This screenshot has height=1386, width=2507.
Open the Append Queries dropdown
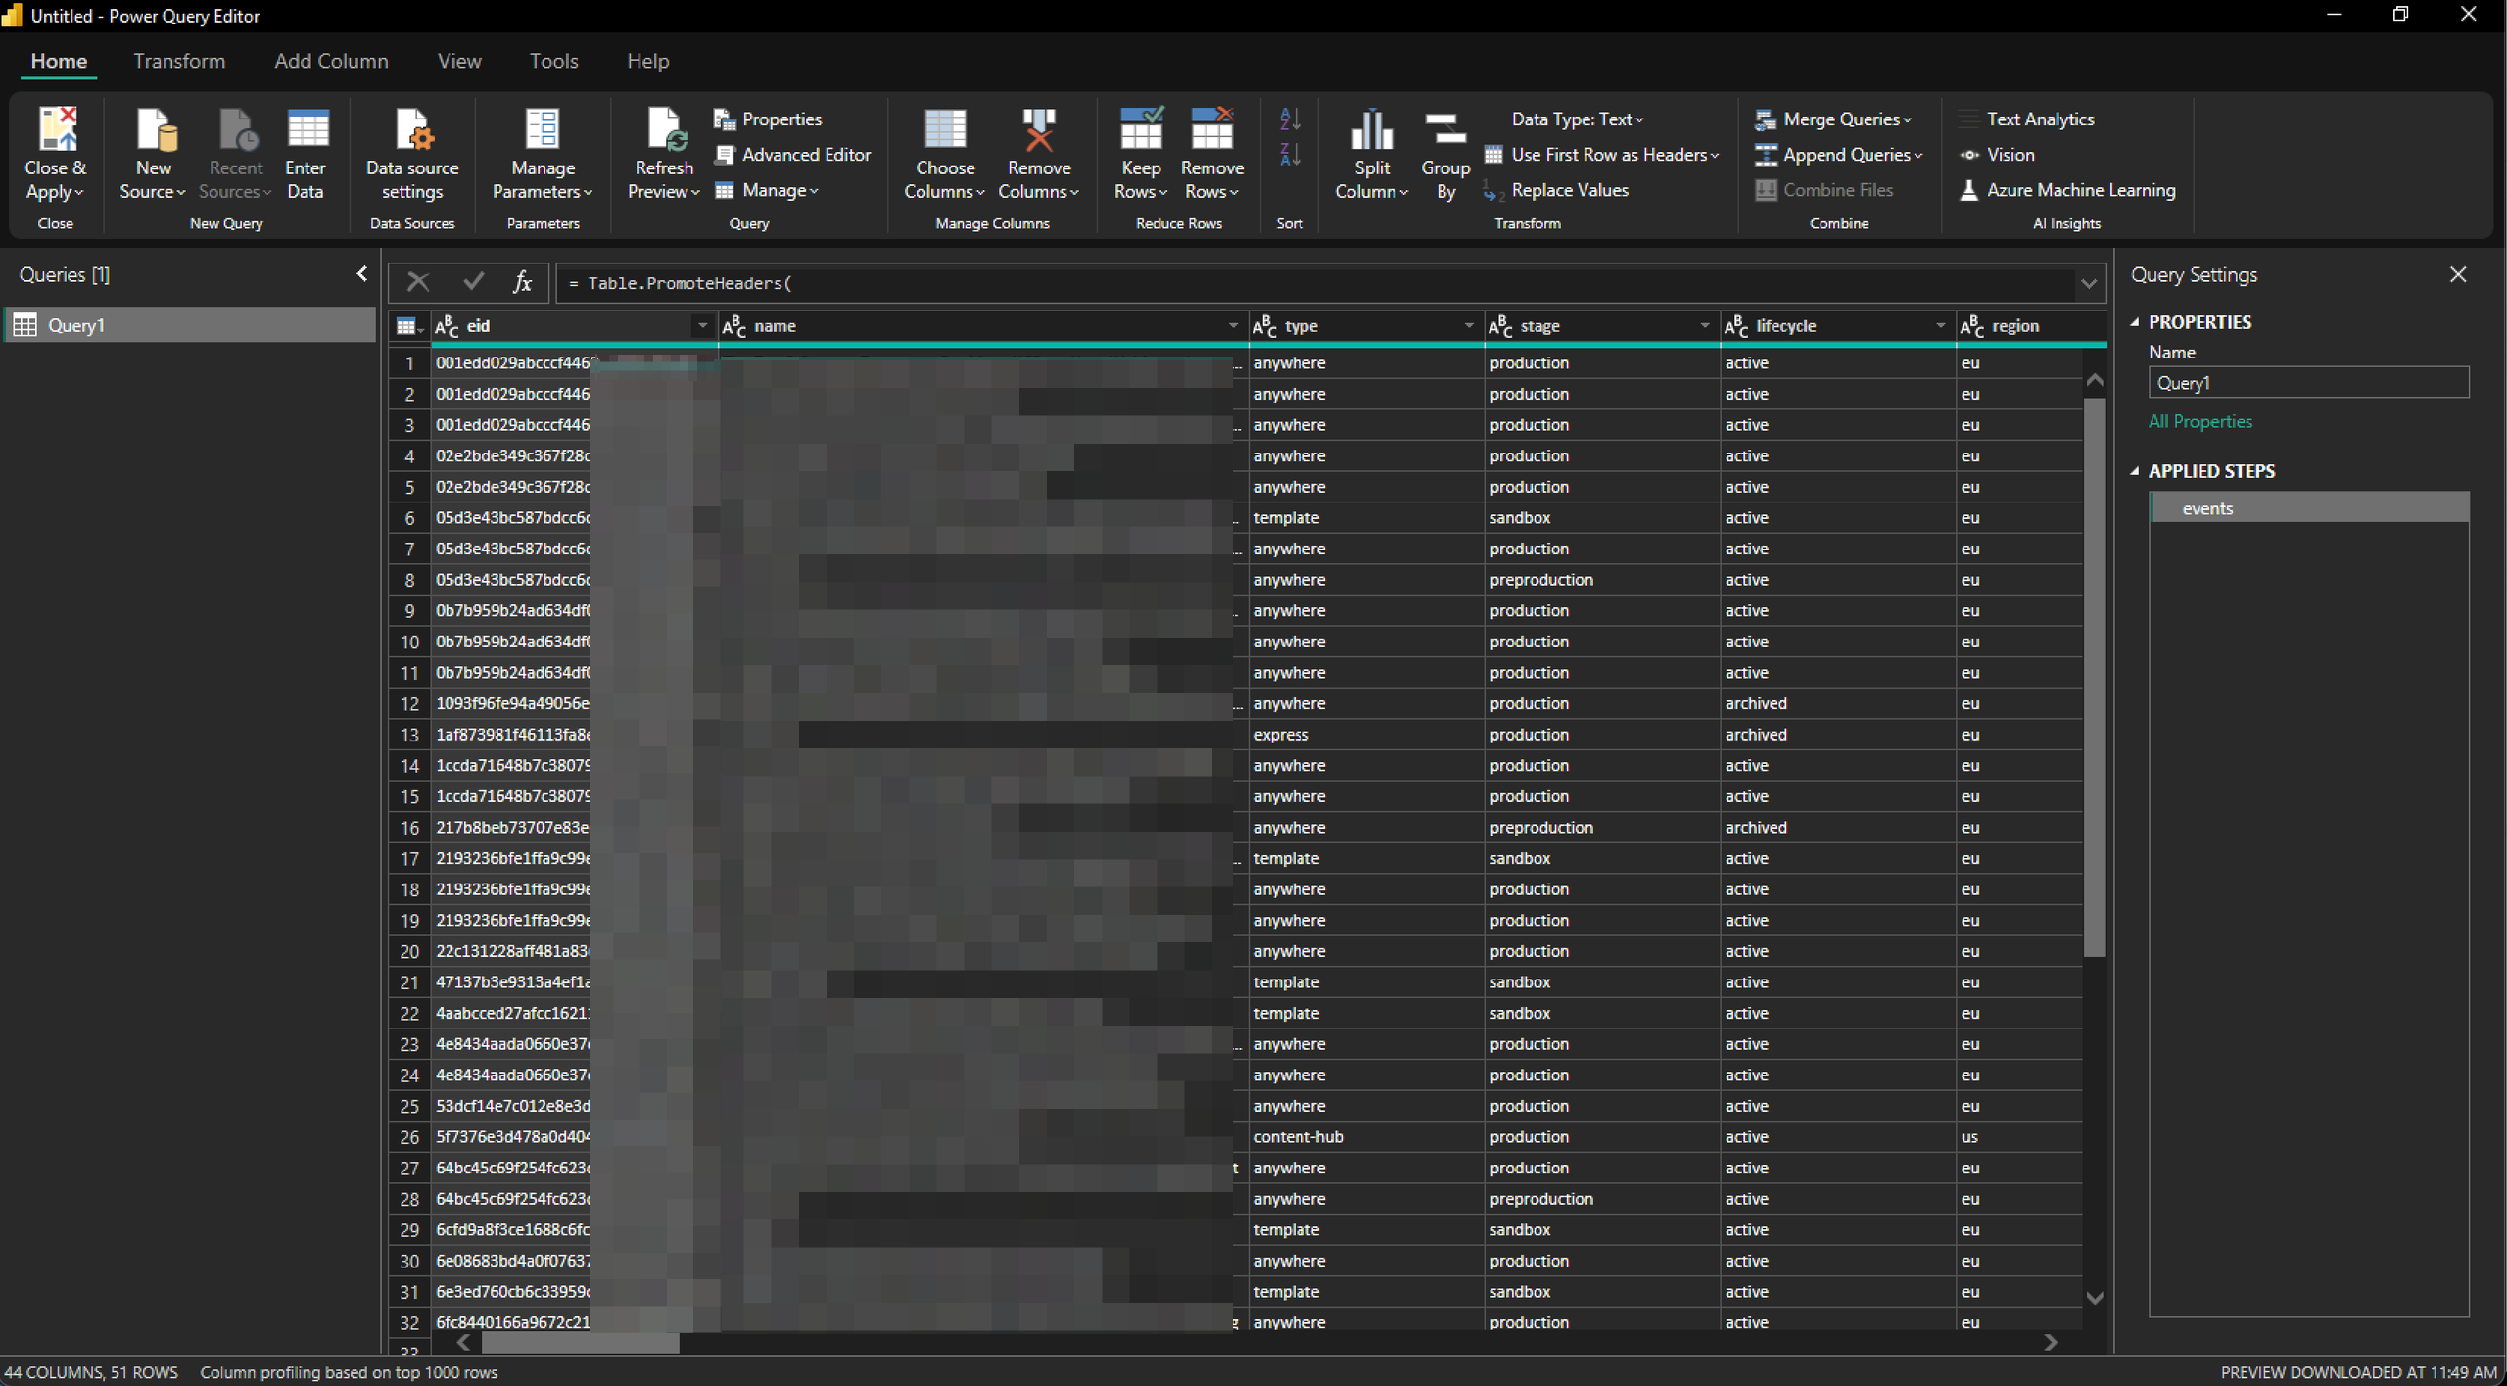pos(1838,155)
